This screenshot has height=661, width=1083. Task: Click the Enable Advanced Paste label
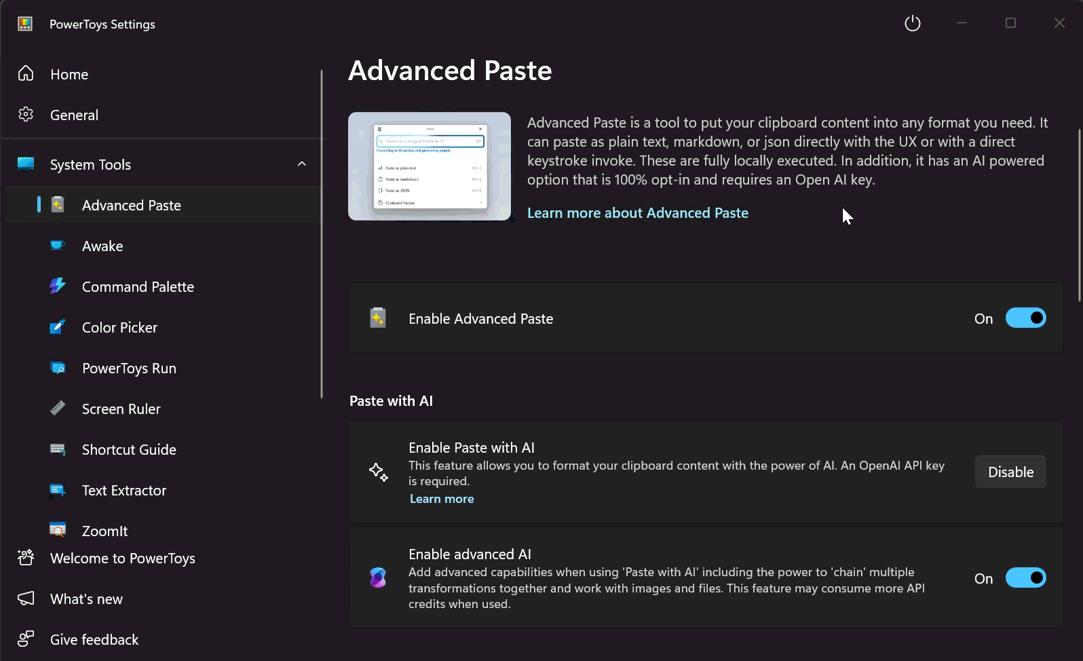coord(481,318)
